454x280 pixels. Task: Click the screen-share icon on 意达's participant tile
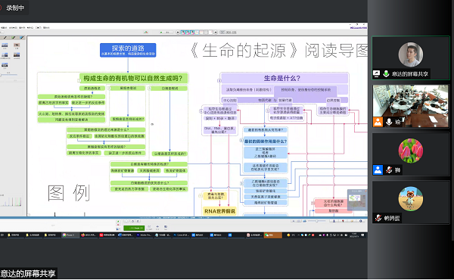point(376,73)
